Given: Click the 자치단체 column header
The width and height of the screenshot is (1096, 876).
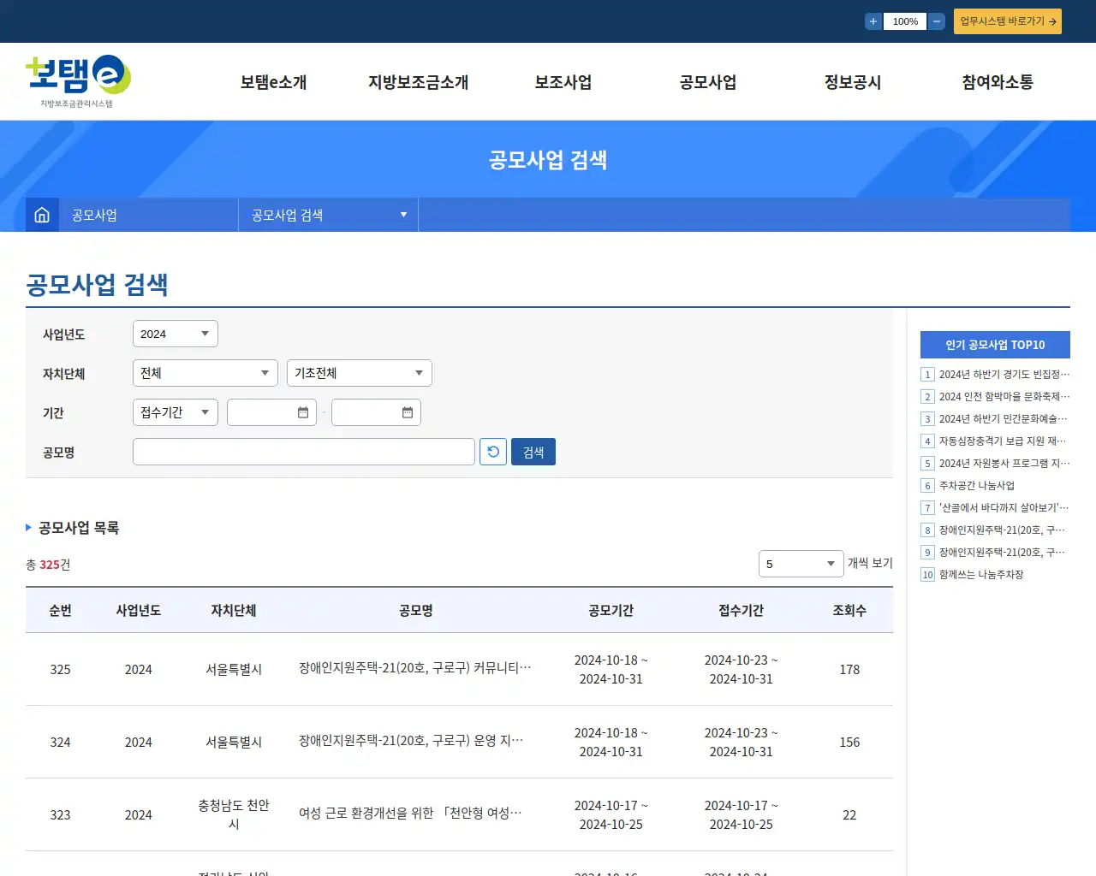Looking at the screenshot, I should (234, 610).
